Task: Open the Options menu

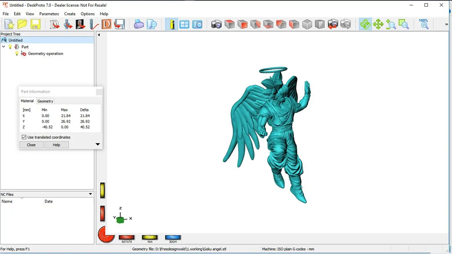Action: click(87, 14)
